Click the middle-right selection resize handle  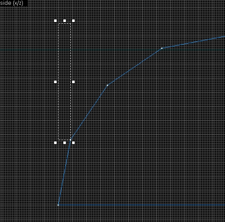[73, 82]
